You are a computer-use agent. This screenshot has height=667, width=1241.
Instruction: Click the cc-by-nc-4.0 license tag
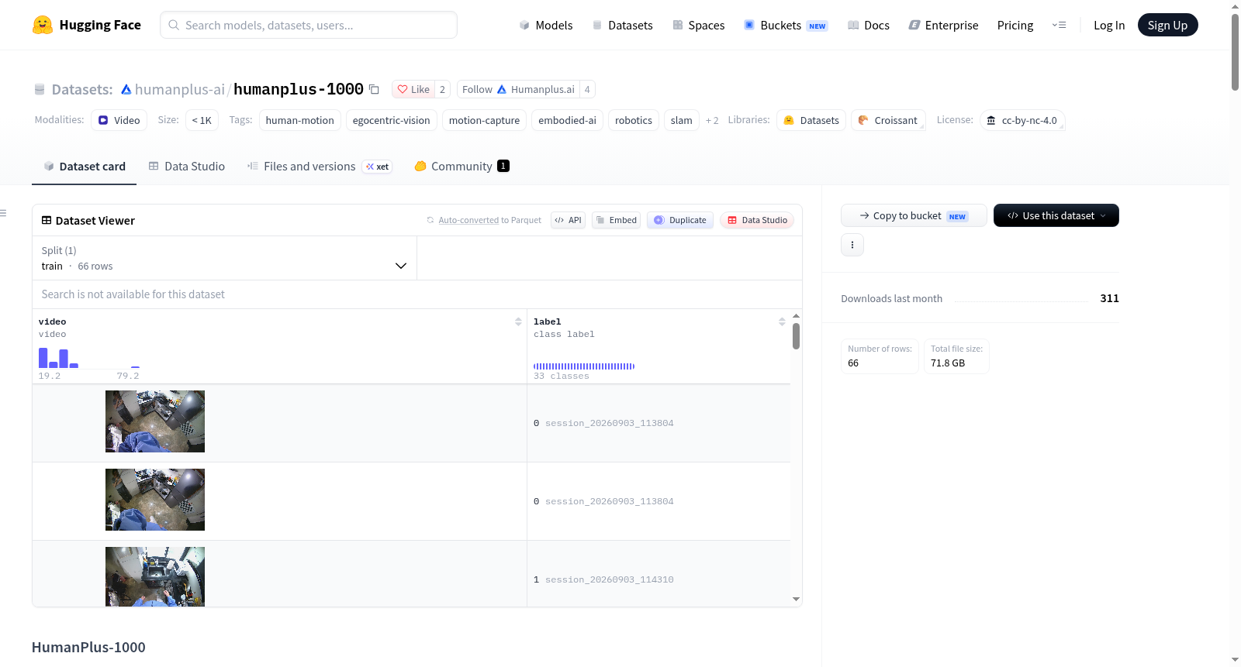1022,120
